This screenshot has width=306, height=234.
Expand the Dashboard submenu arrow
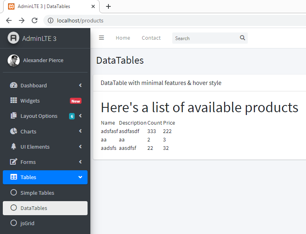point(80,85)
